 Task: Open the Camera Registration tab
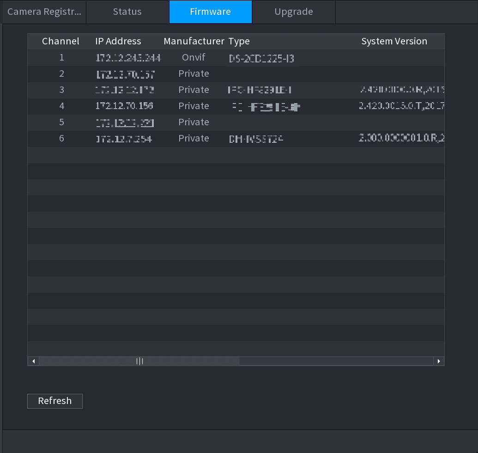point(44,12)
